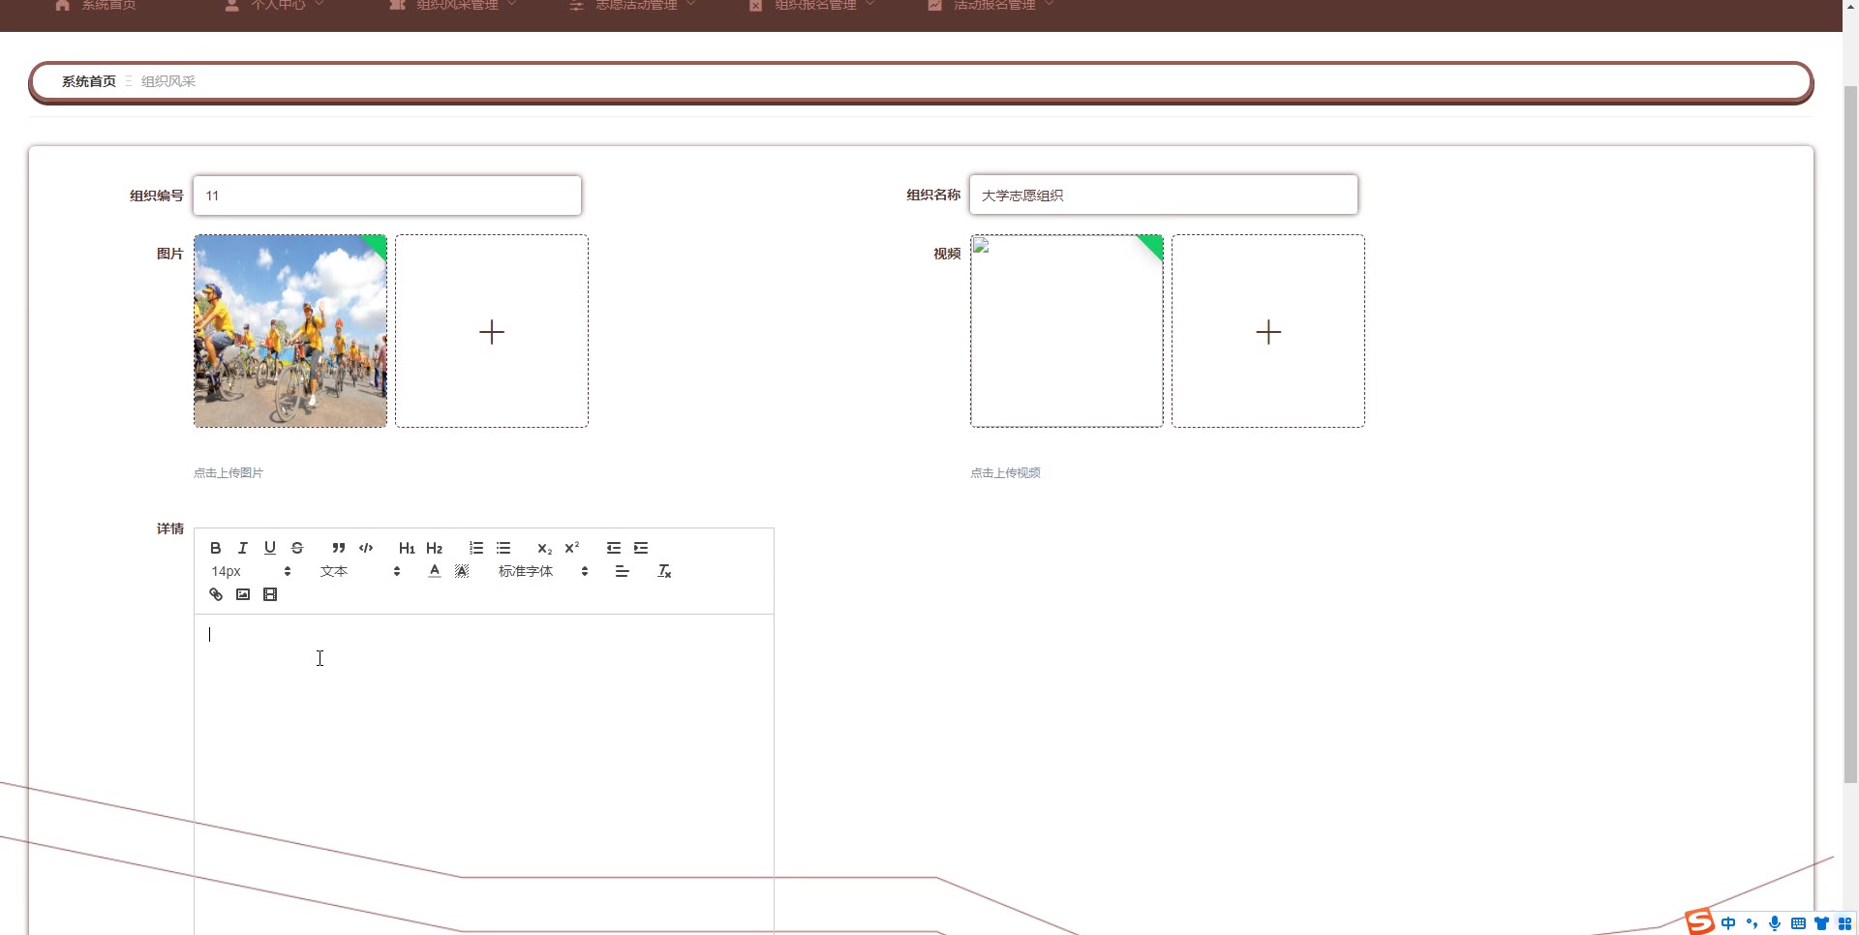Apply superscript formatting
1859x935 pixels.
pyautogui.click(x=572, y=548)
